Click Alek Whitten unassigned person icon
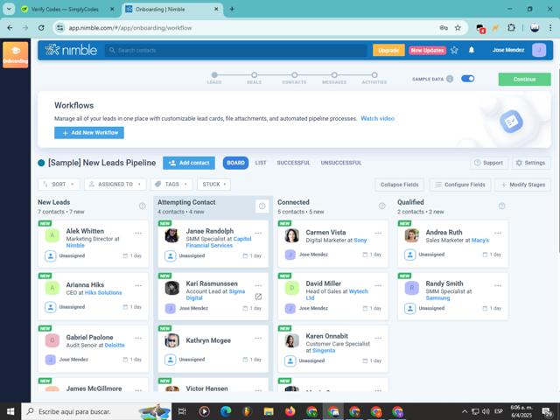Screen dimensions: 560x420 [x=51, y=255]
